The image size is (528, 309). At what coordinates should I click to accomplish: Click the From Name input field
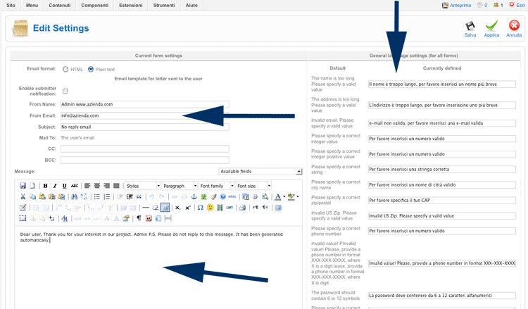pyautogui.click(x=145, y=104)
